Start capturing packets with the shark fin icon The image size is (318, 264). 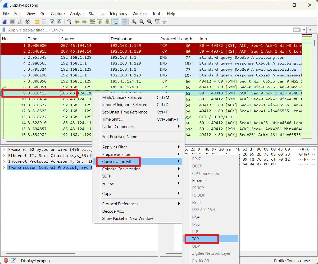pos(5,22)
